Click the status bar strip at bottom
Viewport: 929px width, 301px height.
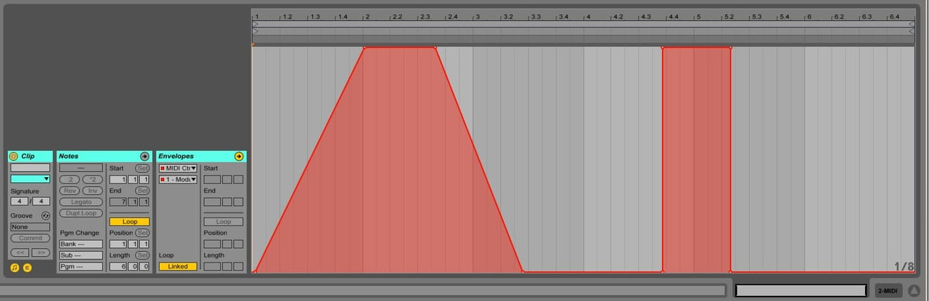coord(363,291)
